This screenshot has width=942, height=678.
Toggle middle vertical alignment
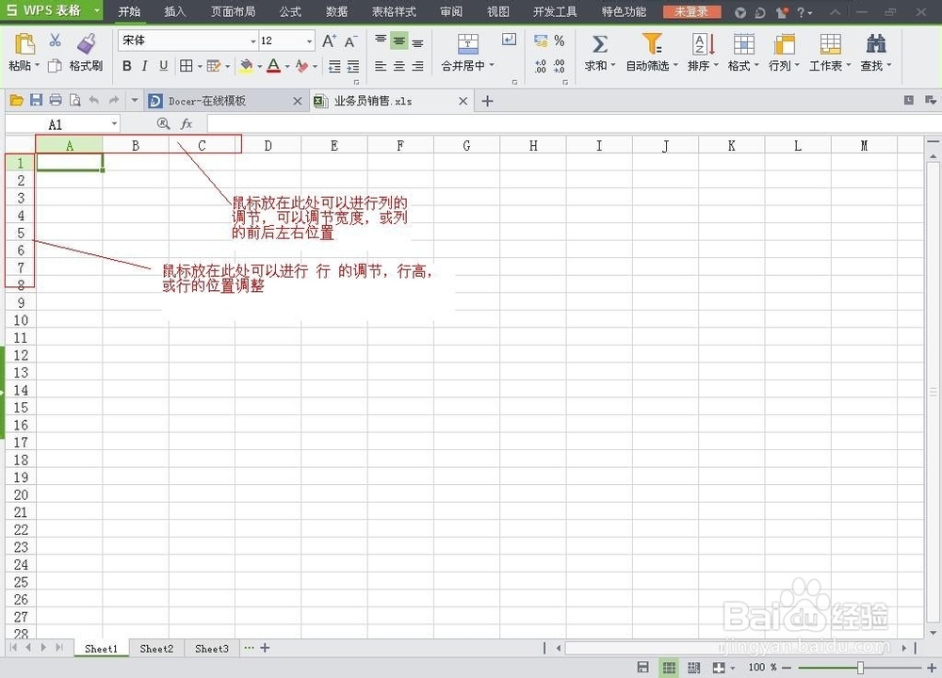pyautogui.click(x=398, y=40)
